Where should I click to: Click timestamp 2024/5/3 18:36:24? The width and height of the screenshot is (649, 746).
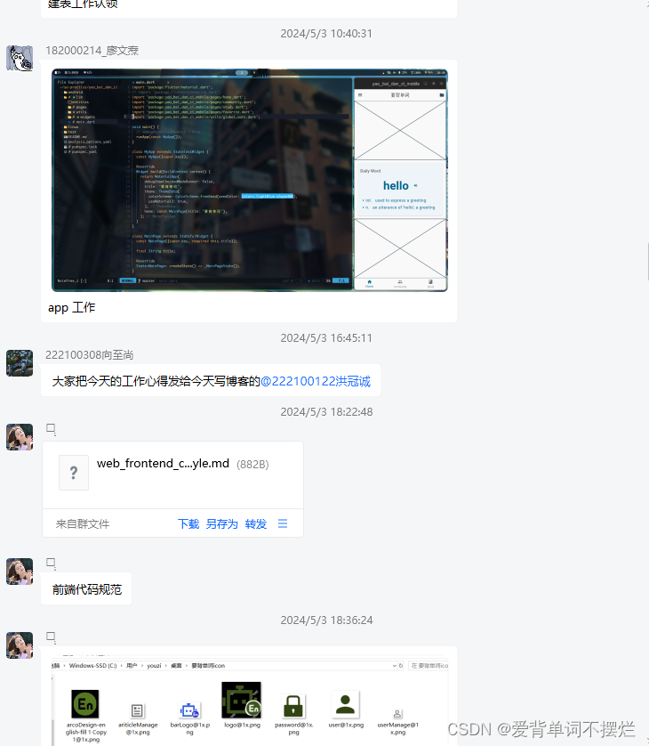[x=326, y=620]
